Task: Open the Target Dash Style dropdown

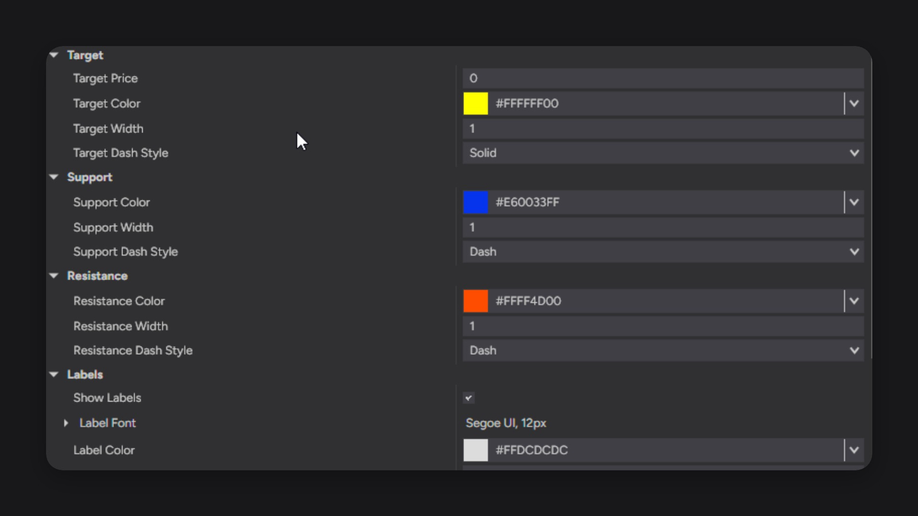Action: point(663,153)
